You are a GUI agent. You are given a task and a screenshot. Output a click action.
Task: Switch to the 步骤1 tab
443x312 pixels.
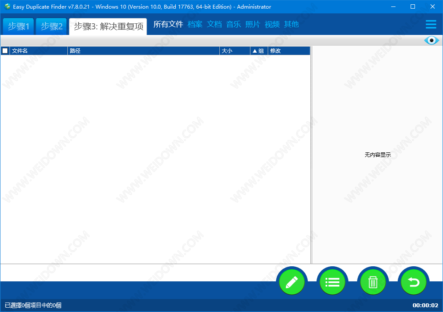(x=19, y=26)
